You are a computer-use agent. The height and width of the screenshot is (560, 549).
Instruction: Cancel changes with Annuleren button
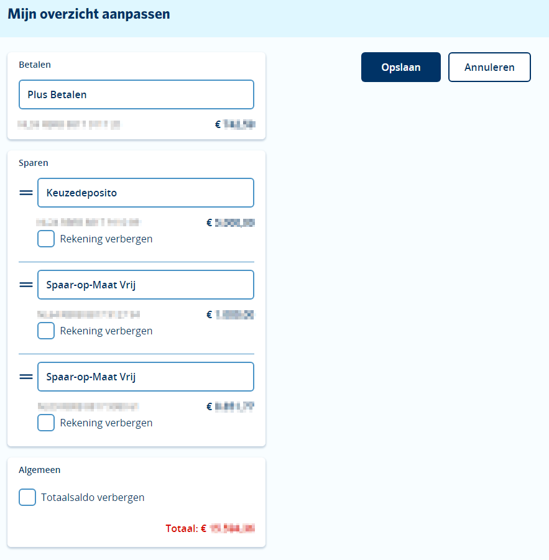click(x=489, y=67)
